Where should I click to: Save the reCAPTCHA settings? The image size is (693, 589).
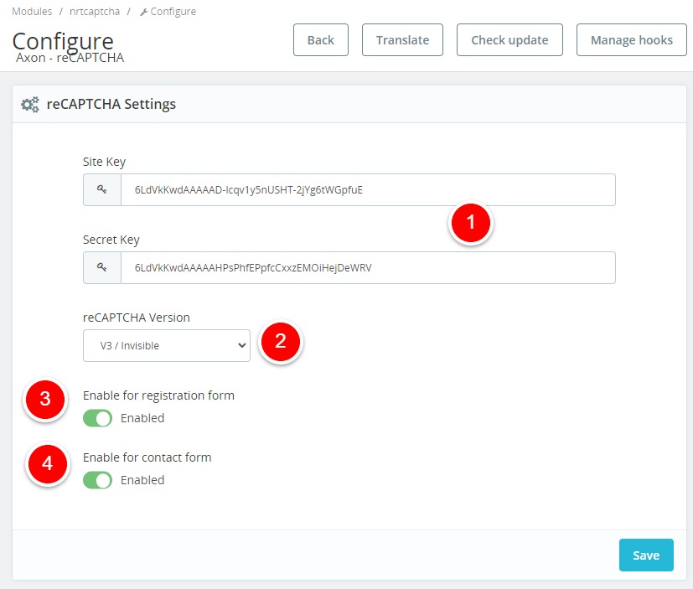[646, 555]
